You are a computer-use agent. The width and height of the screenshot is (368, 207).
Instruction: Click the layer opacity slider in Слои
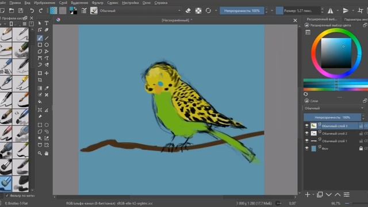tap(332, 117)
